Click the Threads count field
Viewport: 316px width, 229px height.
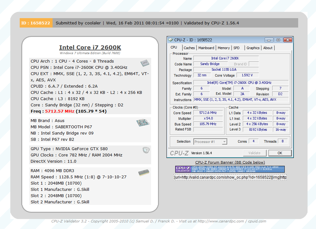point(283,141)
